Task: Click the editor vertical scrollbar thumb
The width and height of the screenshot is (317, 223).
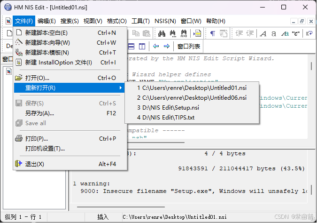Action: [x=311, y=66]
